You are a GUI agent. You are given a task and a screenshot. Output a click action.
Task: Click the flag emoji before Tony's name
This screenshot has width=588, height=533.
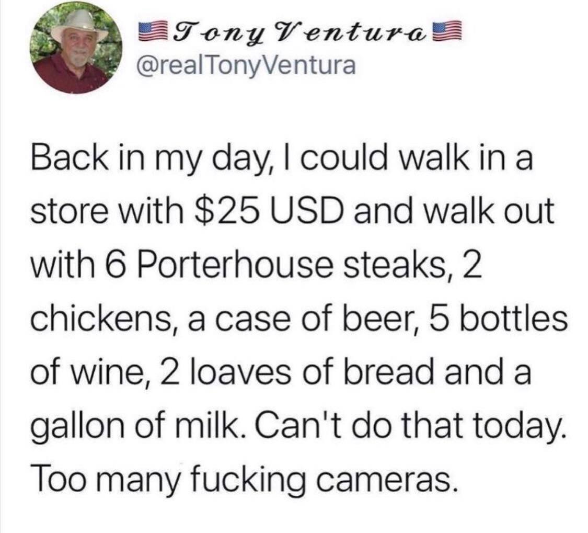(154, 31)
